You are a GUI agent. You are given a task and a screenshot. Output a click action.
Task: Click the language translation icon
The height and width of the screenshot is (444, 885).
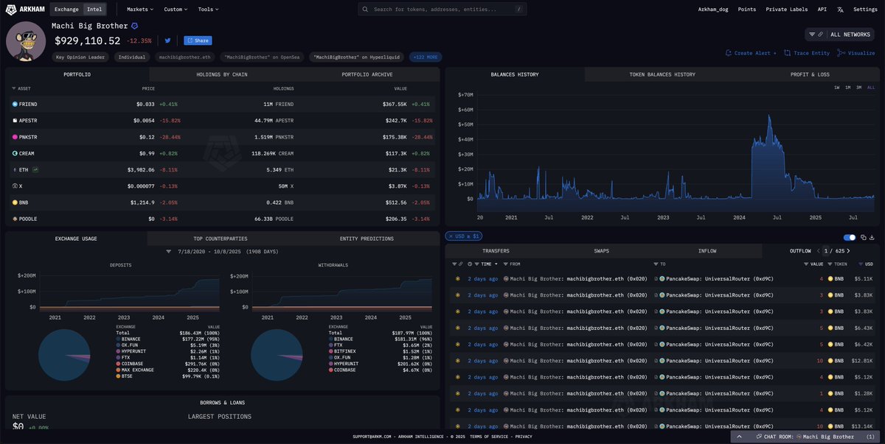pyautogui.click(x=840, y=10)
